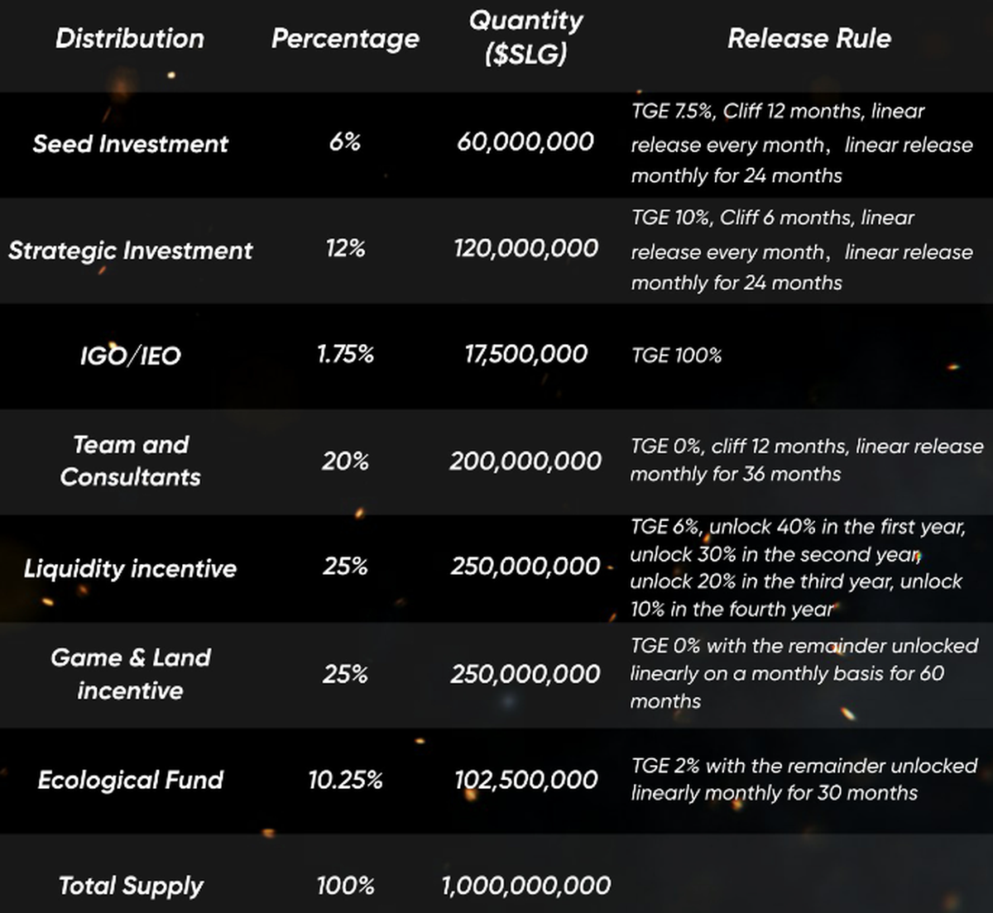Click the 17,500,000 quantity value

(525, 354)
